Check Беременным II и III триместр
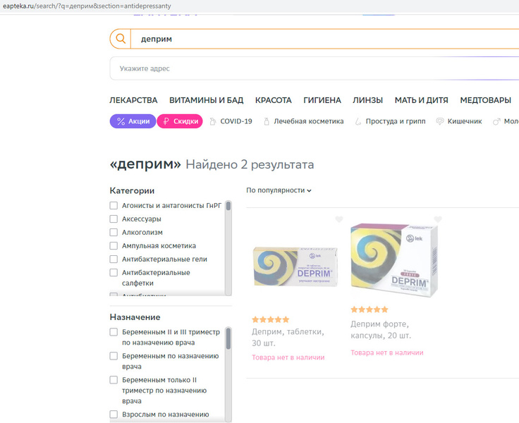Screen dimensions: 519x423 point(114,332)
